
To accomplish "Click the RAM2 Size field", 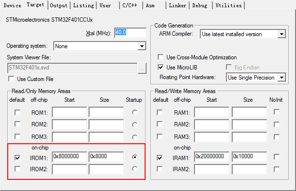I will pyautogui.click(x=250, y=124).
